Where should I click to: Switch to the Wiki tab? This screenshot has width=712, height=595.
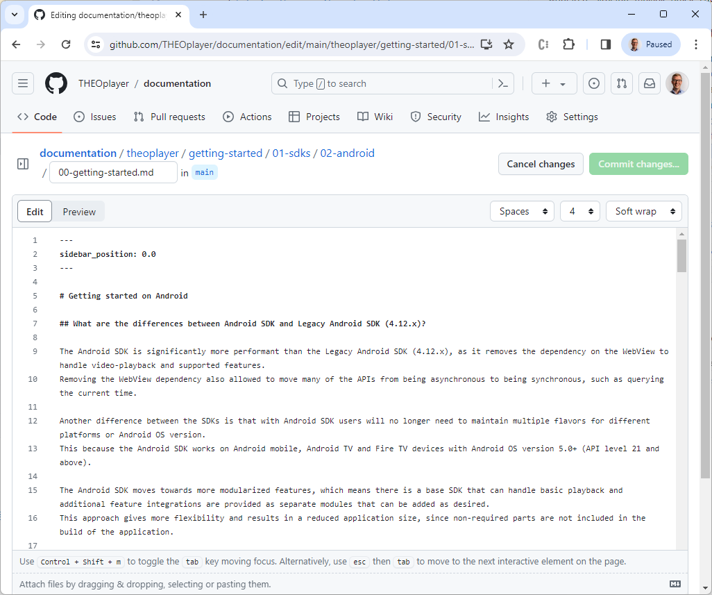click(x=375, y=117)
